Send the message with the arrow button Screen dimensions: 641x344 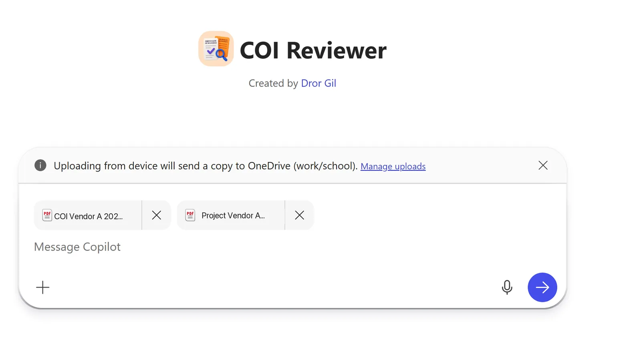click(542, 287)
